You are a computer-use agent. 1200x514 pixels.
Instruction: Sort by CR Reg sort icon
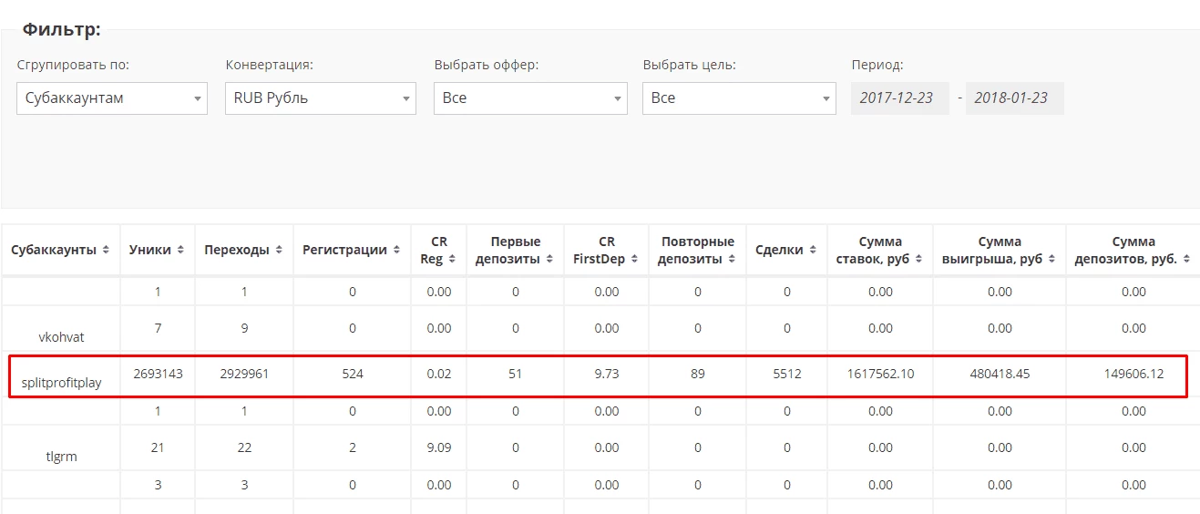(452, 260)
